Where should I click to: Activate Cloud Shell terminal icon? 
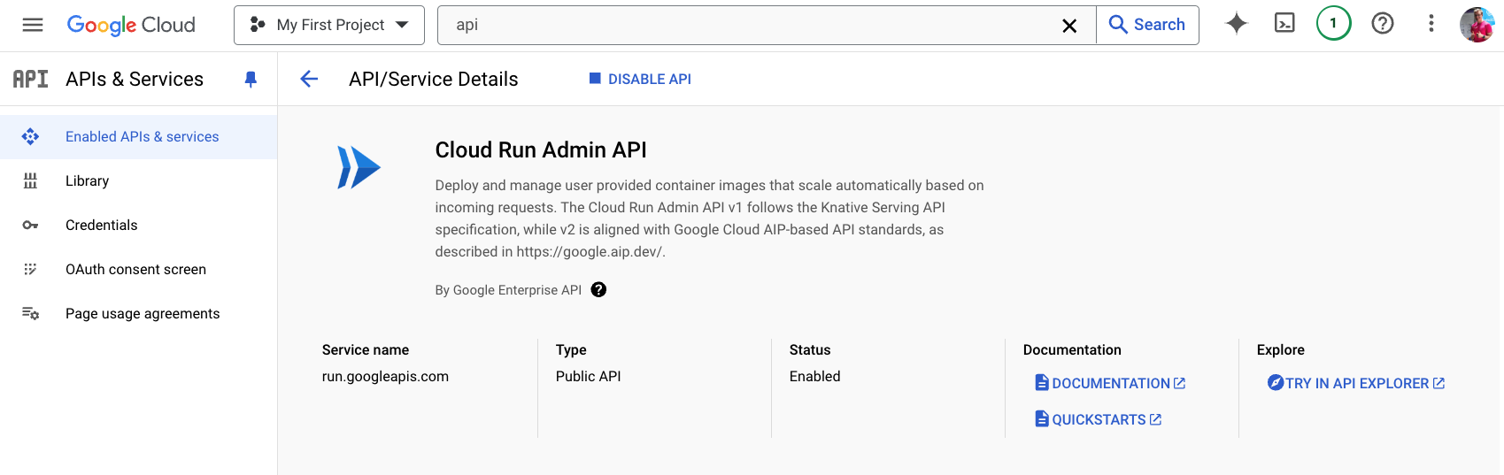click(1284, 24)
